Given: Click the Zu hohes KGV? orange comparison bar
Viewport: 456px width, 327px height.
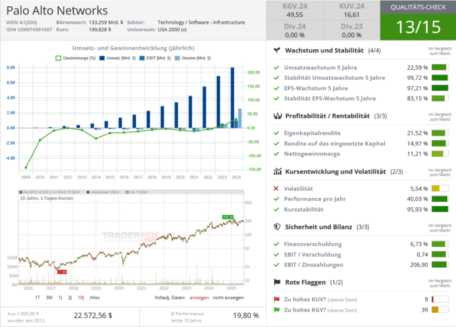Looking at the screenshot, I should pyautogui.click(x=440, y=310).
